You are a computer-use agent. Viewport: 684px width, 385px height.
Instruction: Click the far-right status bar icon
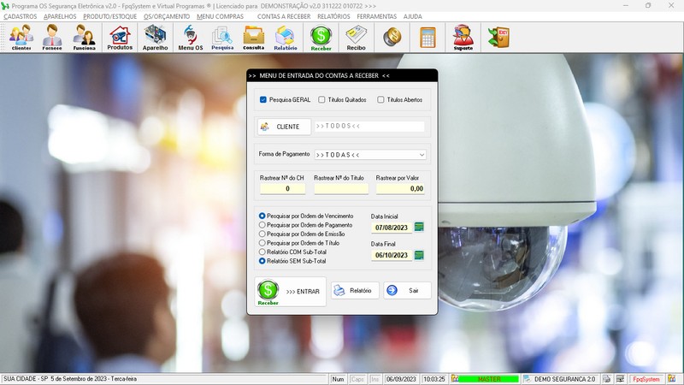(x=672, y=379)
